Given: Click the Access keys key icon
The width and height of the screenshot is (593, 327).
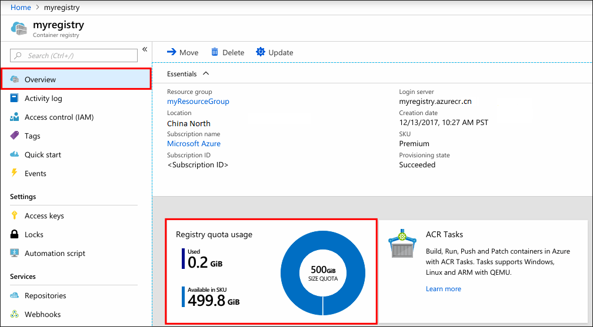Looking at the screenshot, I should click(x=15, y=216).
